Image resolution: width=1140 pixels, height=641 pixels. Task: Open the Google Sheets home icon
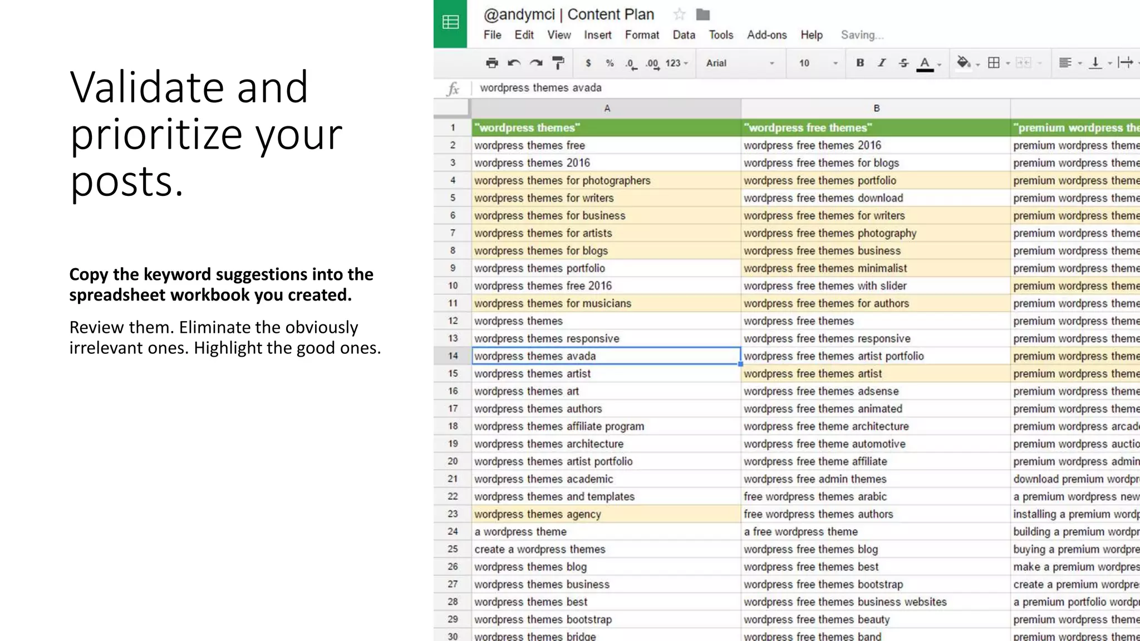point(450,23)
